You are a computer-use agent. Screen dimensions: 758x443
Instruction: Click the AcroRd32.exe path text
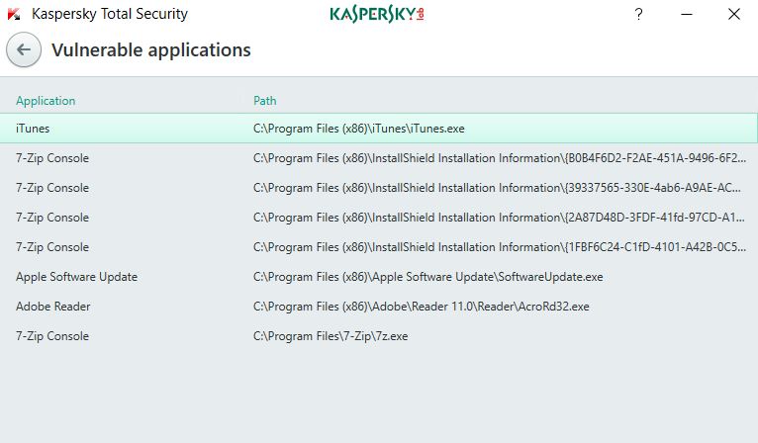[422, 307]
